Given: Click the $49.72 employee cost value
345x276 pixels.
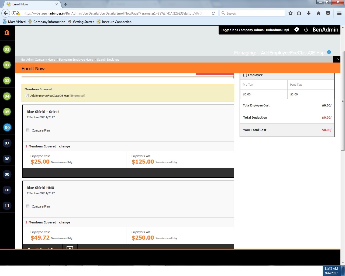Looking at the screenshot, I should tap(40, 238).
